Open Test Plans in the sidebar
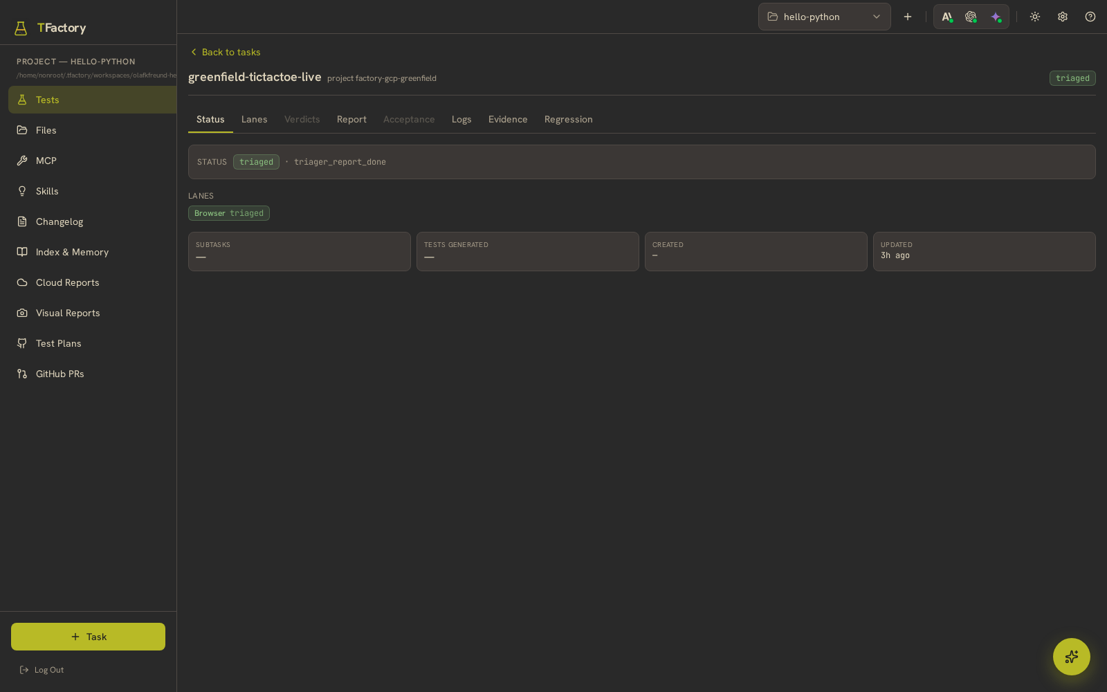 (x=93, y=343)
